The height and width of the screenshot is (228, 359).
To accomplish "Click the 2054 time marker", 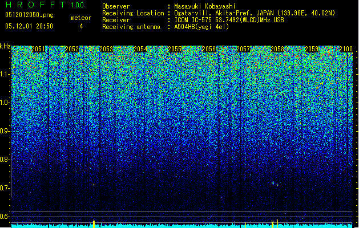I will coord(140,49).
